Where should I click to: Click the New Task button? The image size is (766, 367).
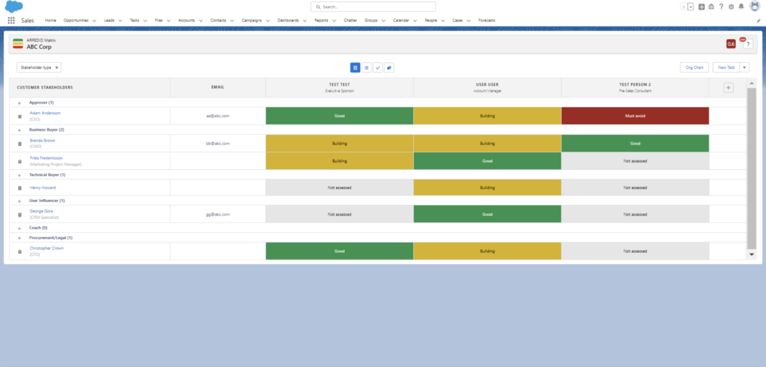tap(726, 68)
